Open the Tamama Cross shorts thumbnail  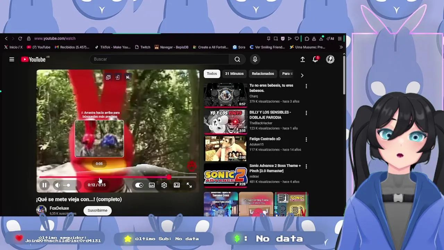click(x=221, y=204)
